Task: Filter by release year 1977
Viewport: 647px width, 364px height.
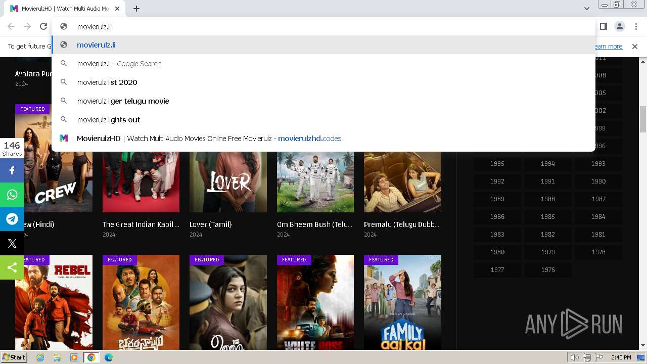Action: coord(497,270)
